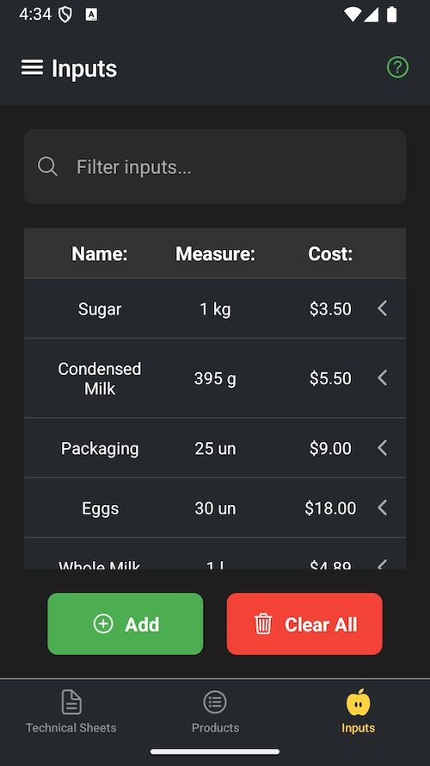Click the green Add button
The image size is (430, 766).
126,624
